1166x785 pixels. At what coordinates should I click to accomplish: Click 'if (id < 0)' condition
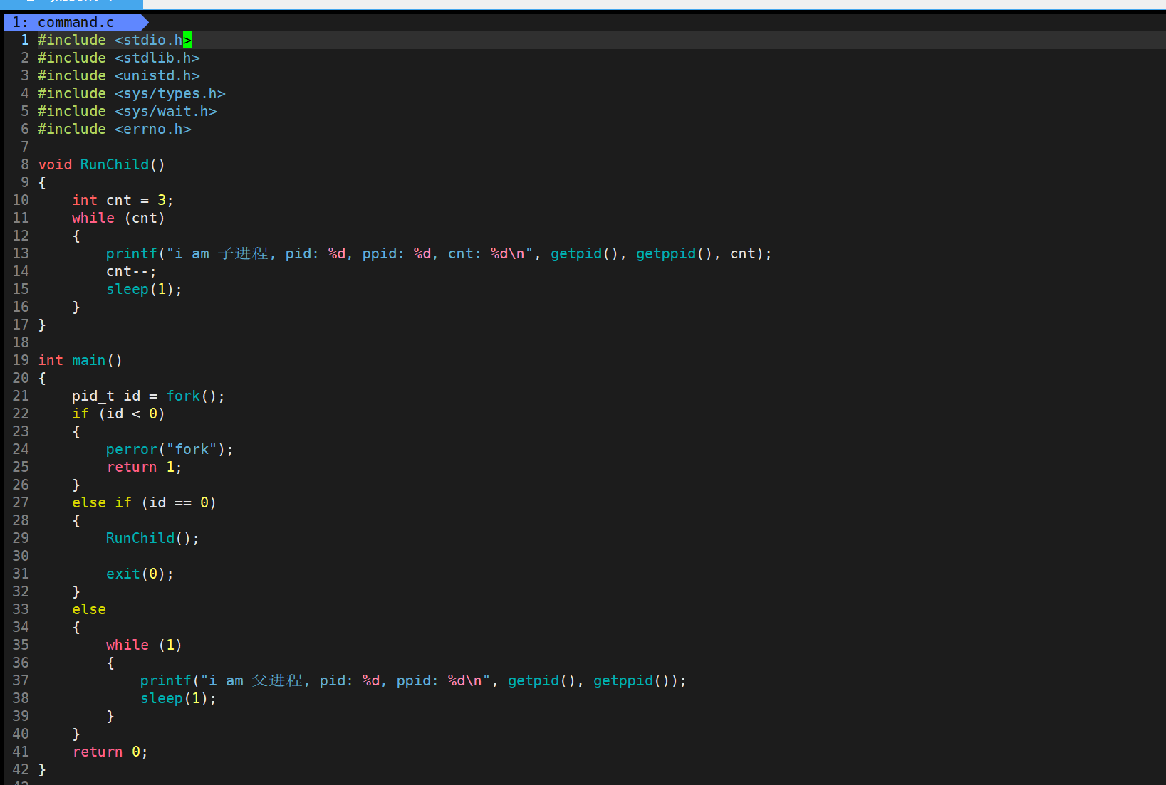point(118,413)
